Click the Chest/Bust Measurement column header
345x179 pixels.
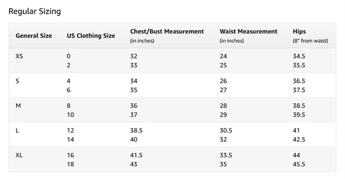coord(167,32)
